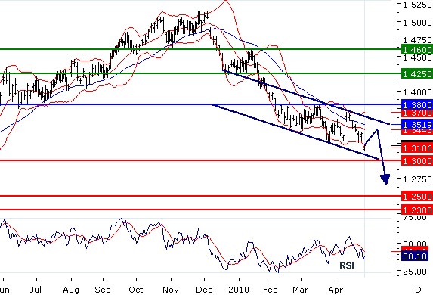Click the Oct label on time axis

coord(136,290)
